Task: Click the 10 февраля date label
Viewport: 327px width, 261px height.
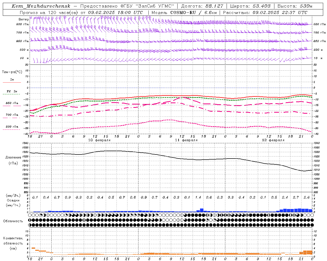Action: tap(99, 140)
